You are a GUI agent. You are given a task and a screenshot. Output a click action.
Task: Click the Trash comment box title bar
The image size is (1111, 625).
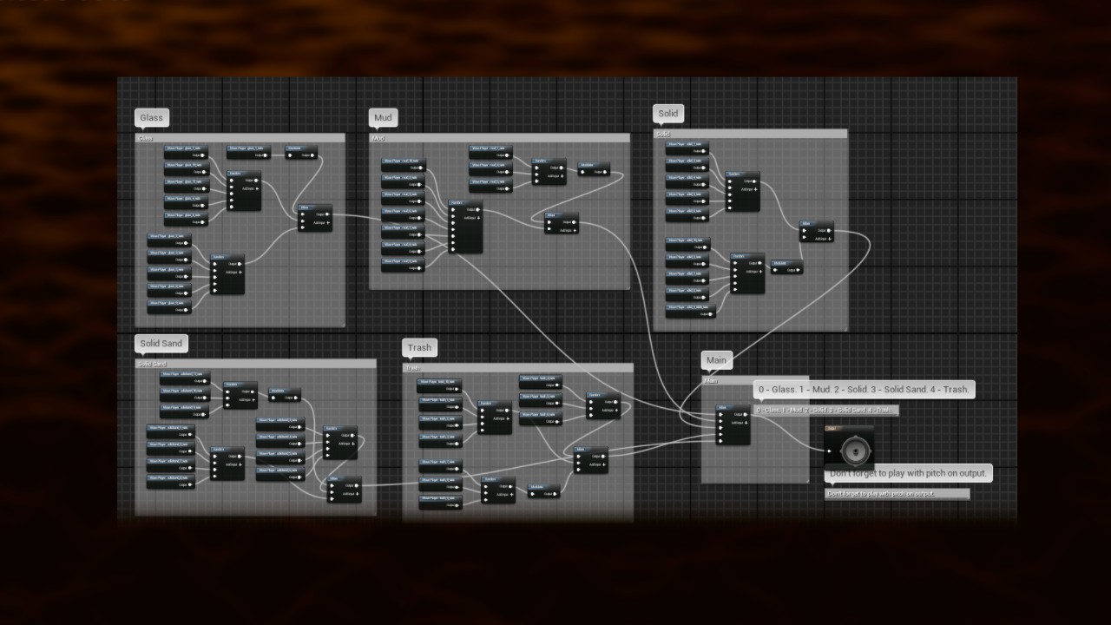[517, 368]
